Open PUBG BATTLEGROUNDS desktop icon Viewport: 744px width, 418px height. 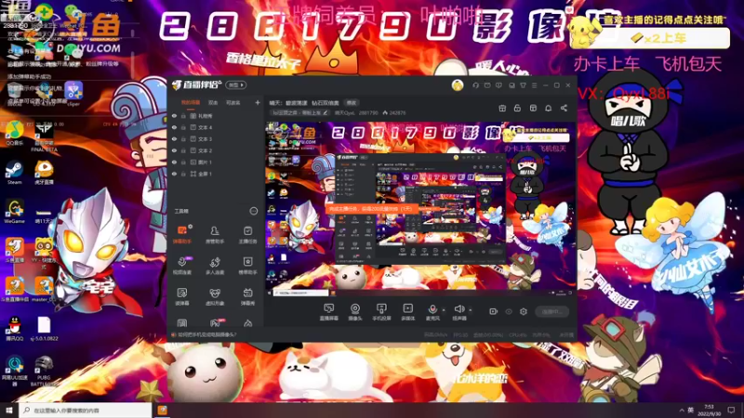tap(44, 370)
